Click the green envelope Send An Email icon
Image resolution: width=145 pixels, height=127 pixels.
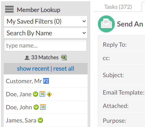coord(106,24)
